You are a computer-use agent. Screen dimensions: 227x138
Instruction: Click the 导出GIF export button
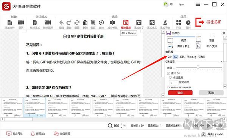(x=208, y=22)
